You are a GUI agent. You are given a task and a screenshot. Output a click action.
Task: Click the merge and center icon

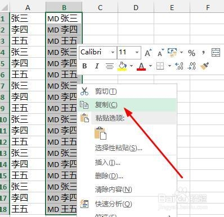click(216, 53)
